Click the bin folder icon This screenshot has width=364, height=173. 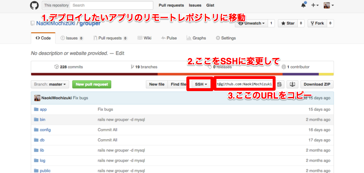coord(36,120)
